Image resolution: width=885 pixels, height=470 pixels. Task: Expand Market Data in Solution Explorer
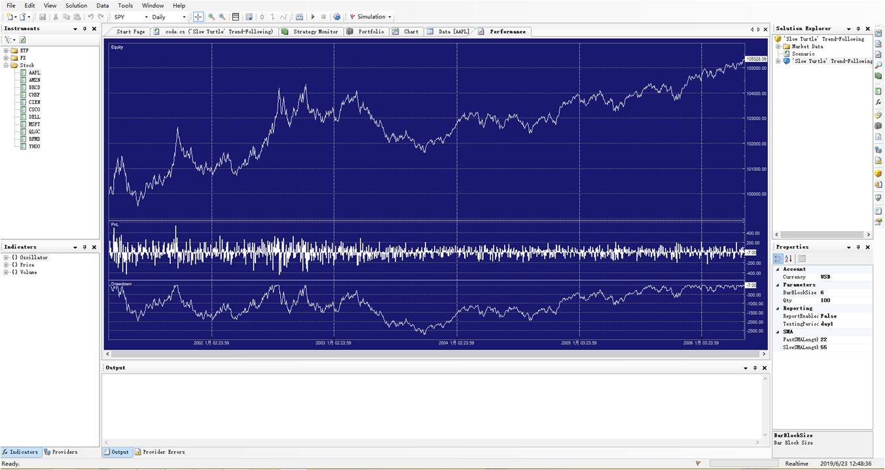pyautogui.click(x=778, y=46)
